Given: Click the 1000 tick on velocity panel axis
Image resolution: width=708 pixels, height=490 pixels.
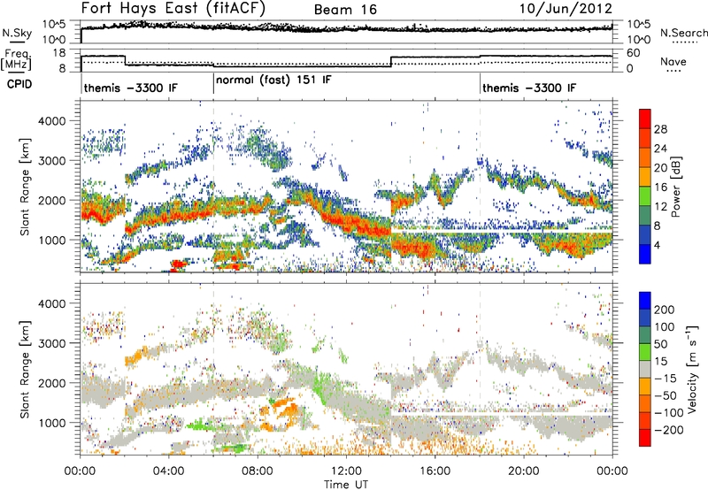Looking at the screenshot, I should tap(51, 423).
